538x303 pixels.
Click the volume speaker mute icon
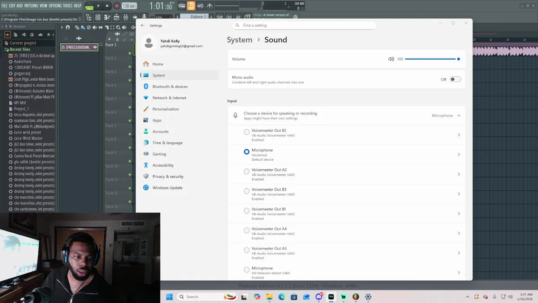(x=391, y=59)
